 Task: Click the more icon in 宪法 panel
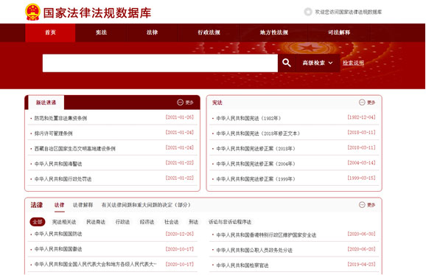[362, 102]
